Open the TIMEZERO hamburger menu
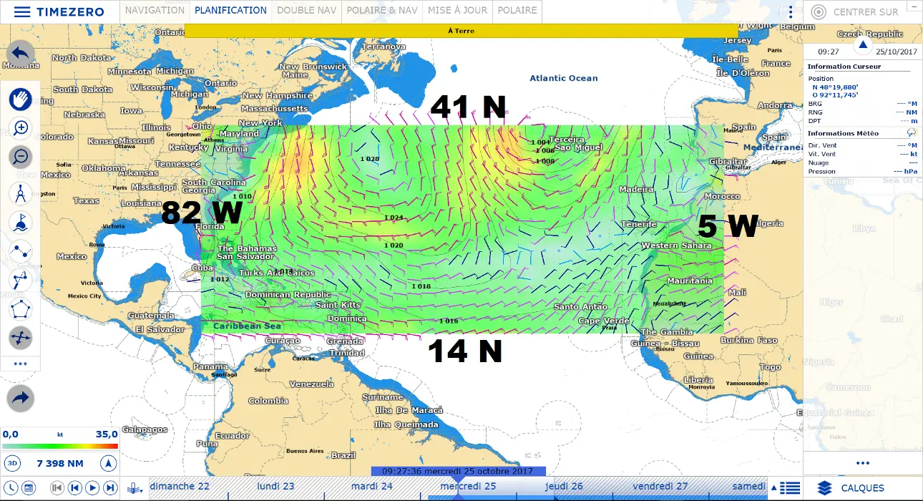This screenshot has height=501, width=923. coord(22,12)
